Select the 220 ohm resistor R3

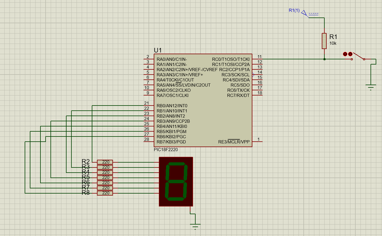click(x=105, y=167)
